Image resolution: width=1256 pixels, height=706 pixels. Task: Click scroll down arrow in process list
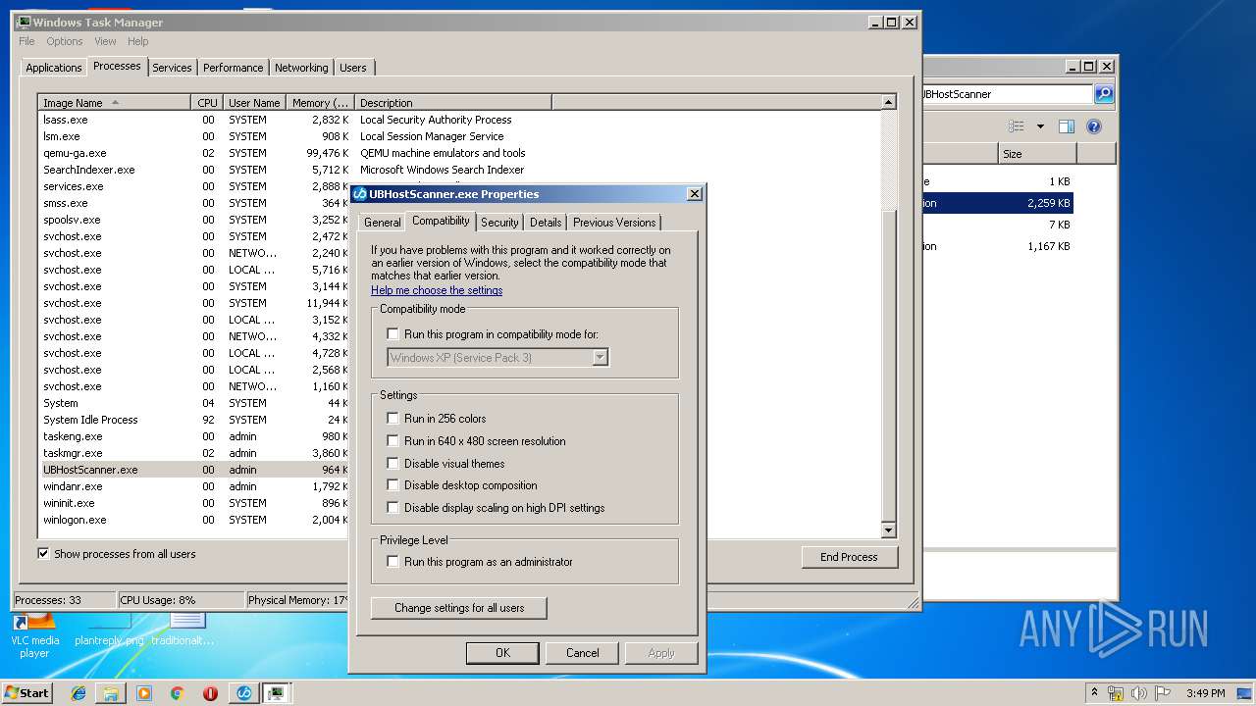tap(889, 530)
